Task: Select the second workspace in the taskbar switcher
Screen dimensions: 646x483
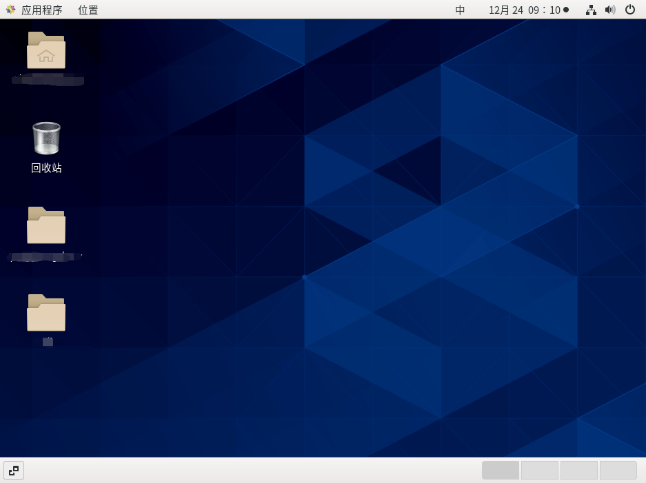Action: coord(540,470)
